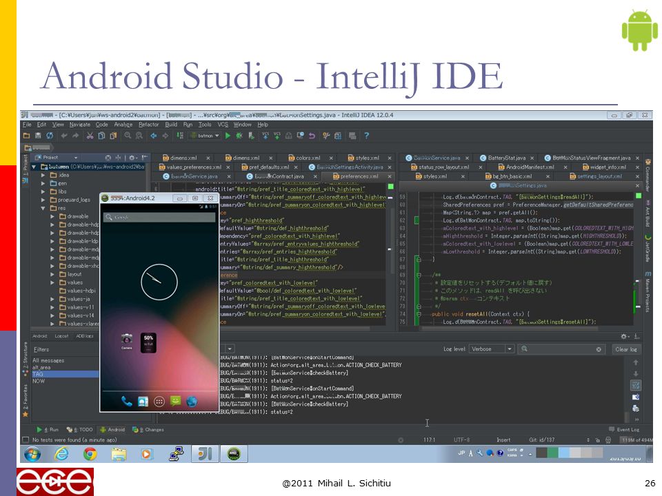Click the Google search bar in emulator
The width and height of the screenshot is (662, 496).
pos(159,217)
